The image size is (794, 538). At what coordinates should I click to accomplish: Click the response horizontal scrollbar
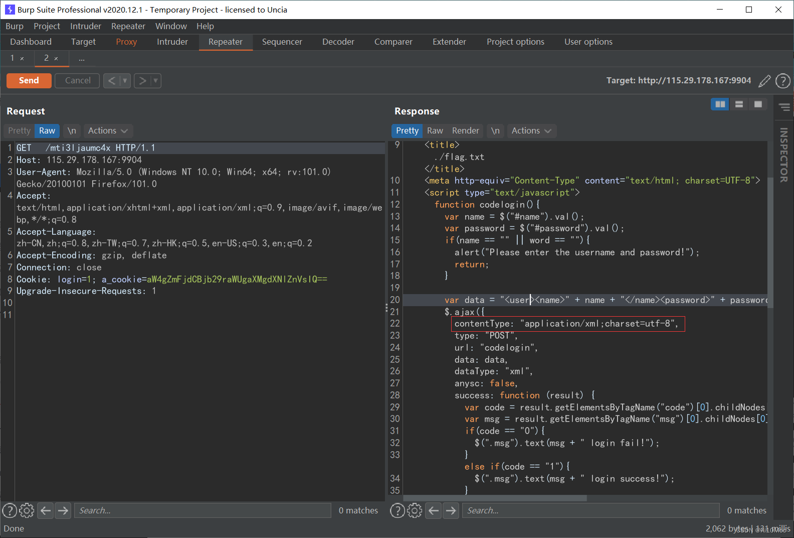coord(495,498)
